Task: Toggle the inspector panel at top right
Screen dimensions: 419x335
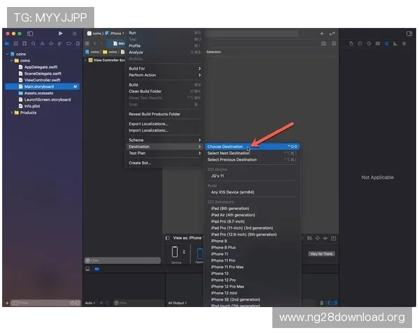Action: pyautogui.click(x=411, y=33)
